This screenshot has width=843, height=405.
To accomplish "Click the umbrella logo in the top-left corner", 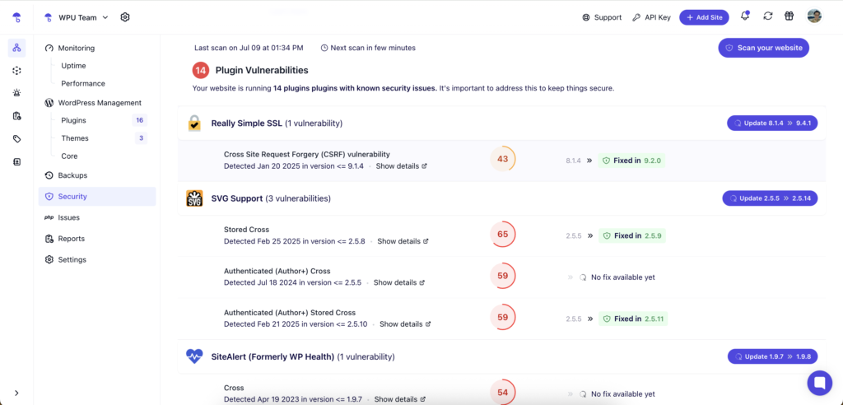I will pos(16,17).
